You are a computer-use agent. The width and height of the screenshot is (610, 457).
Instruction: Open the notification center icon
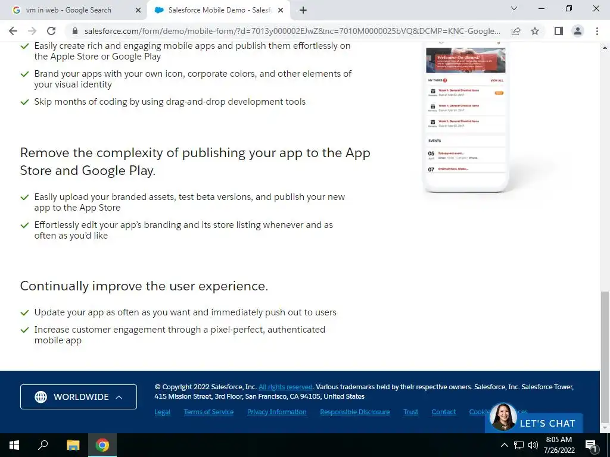coord(592,445)
